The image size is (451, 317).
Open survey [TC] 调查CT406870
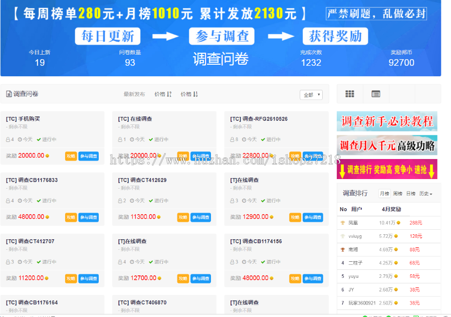142,302
